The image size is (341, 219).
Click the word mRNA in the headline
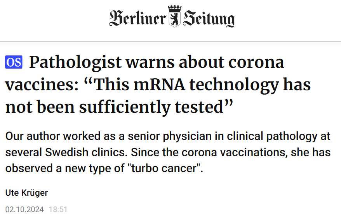[x=159, y=84]
